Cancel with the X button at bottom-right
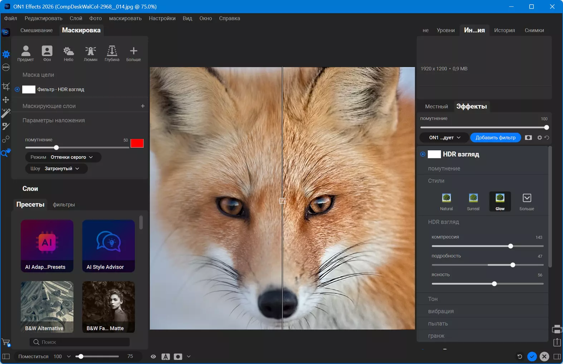This screenshot has height=364, width=563. (544, 357)
